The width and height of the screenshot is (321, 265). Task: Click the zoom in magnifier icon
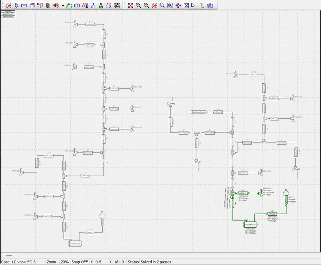tap(138, 6)
